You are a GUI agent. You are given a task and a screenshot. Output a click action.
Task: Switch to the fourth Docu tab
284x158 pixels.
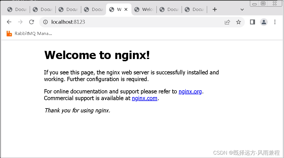[x=94, y=10]
